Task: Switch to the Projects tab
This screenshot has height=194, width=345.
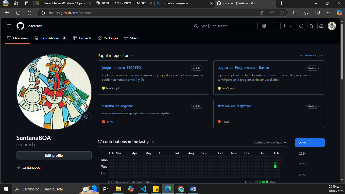Action: point(82,38)
